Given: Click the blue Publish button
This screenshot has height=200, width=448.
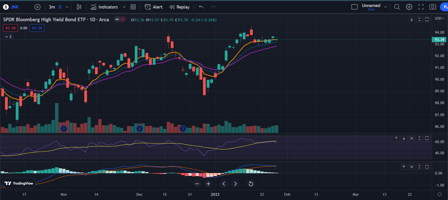Looking at the screenshot, I should pos(444,7).
